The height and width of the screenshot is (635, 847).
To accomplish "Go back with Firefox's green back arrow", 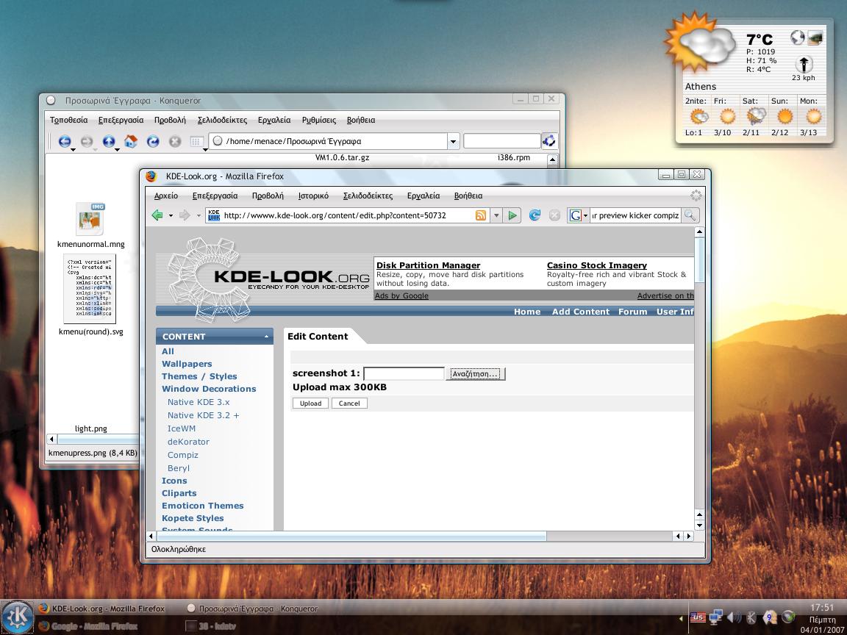I will point(157,215).
